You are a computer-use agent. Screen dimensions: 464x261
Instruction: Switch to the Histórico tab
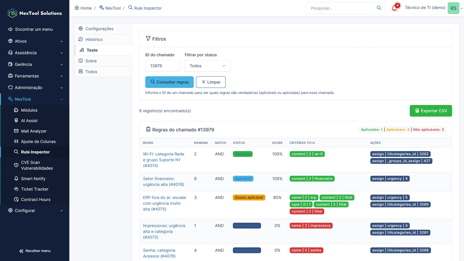103,39
